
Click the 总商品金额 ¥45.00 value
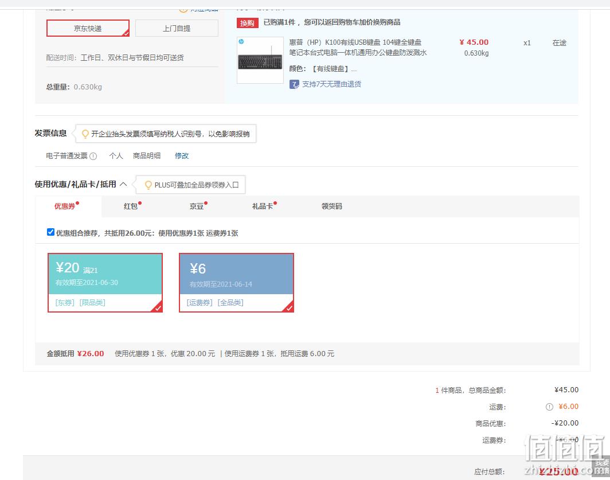pyautogui.click(x=566, y=390)
